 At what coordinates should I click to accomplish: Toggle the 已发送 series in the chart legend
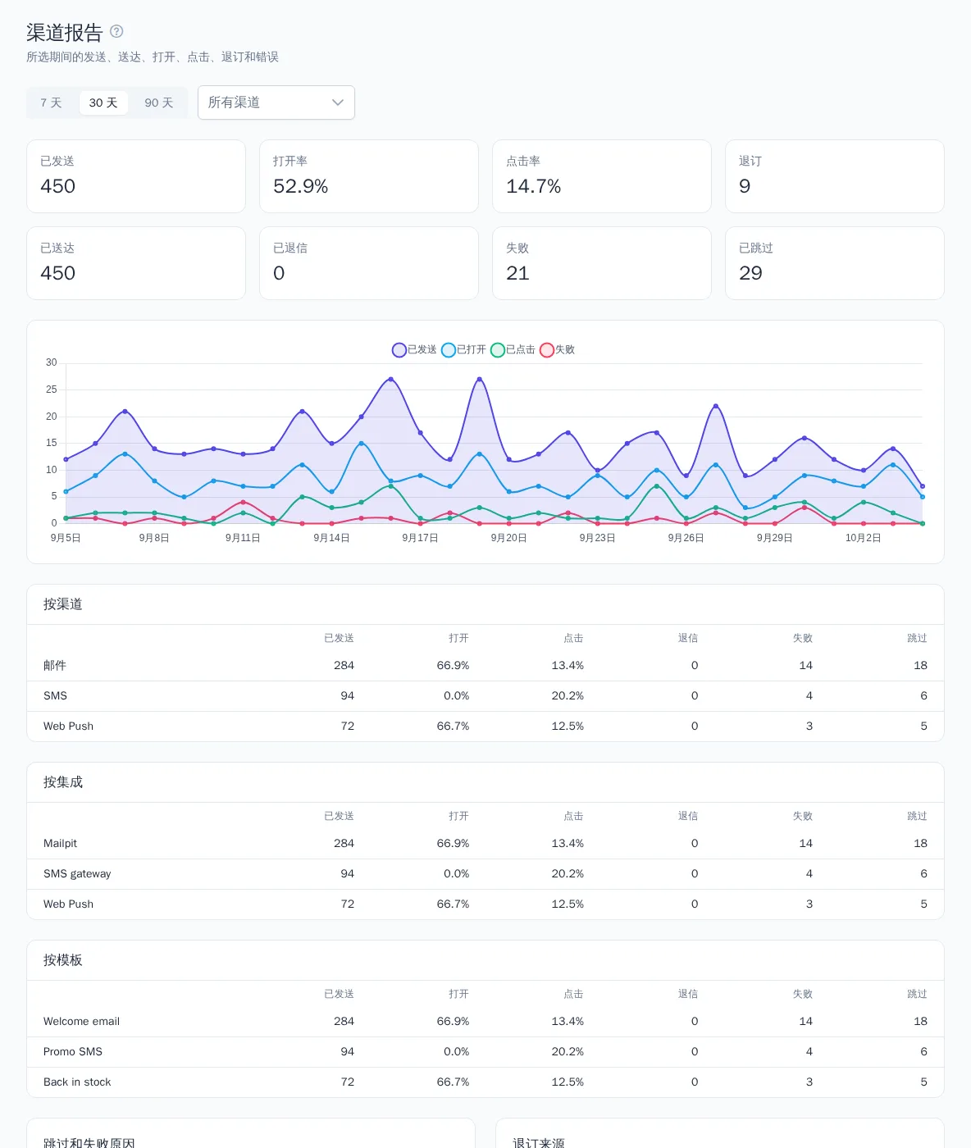pos(415,349)
